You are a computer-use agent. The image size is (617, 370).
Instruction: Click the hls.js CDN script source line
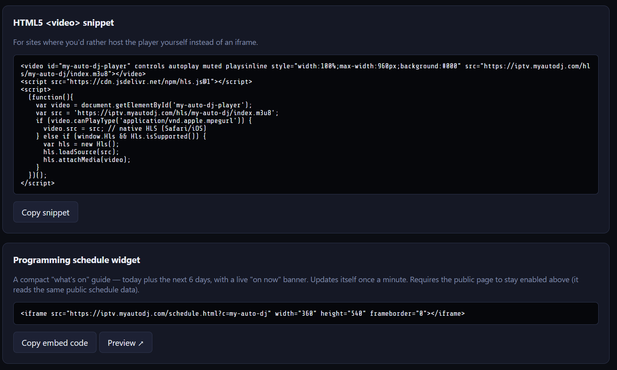[136, 82]
